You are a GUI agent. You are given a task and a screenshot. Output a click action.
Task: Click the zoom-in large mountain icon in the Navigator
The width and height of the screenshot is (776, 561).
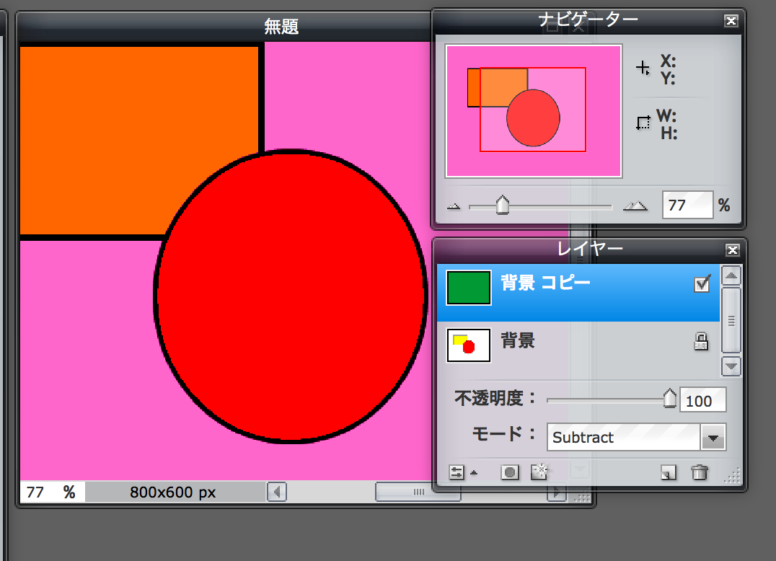pyautogui.click(x=635, y=206)
